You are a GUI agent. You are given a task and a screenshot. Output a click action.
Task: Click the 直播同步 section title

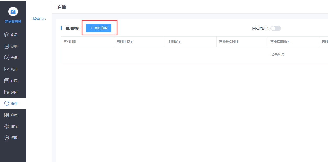tap(73, 28)
